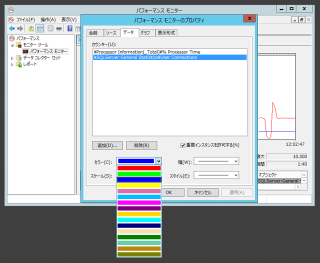Click the 最大 value field 10.000
320x263 pixels.
point(286,156)
